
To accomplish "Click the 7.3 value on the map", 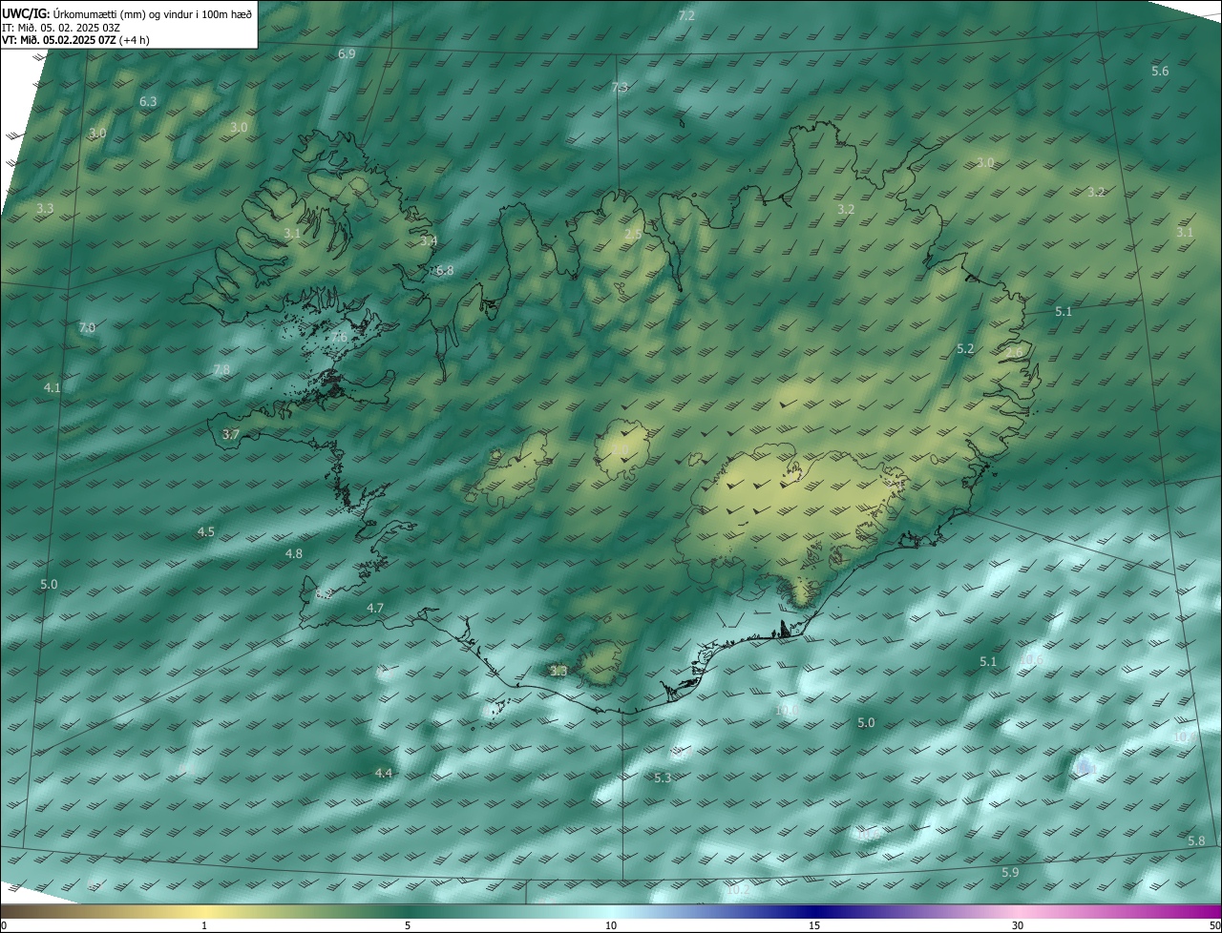I will pos(620,88).
